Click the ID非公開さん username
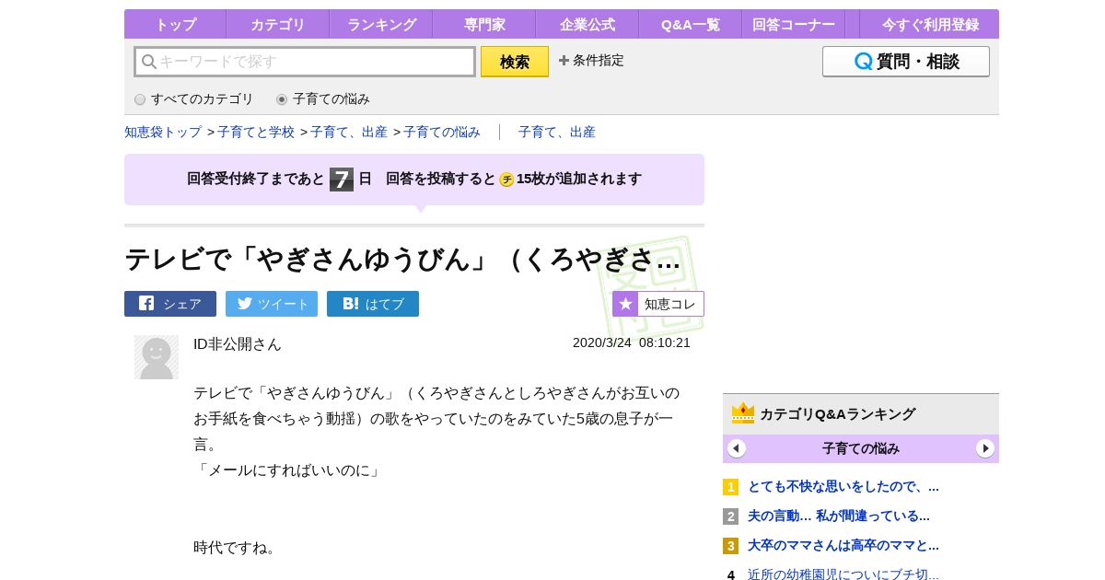 (238, 343)
